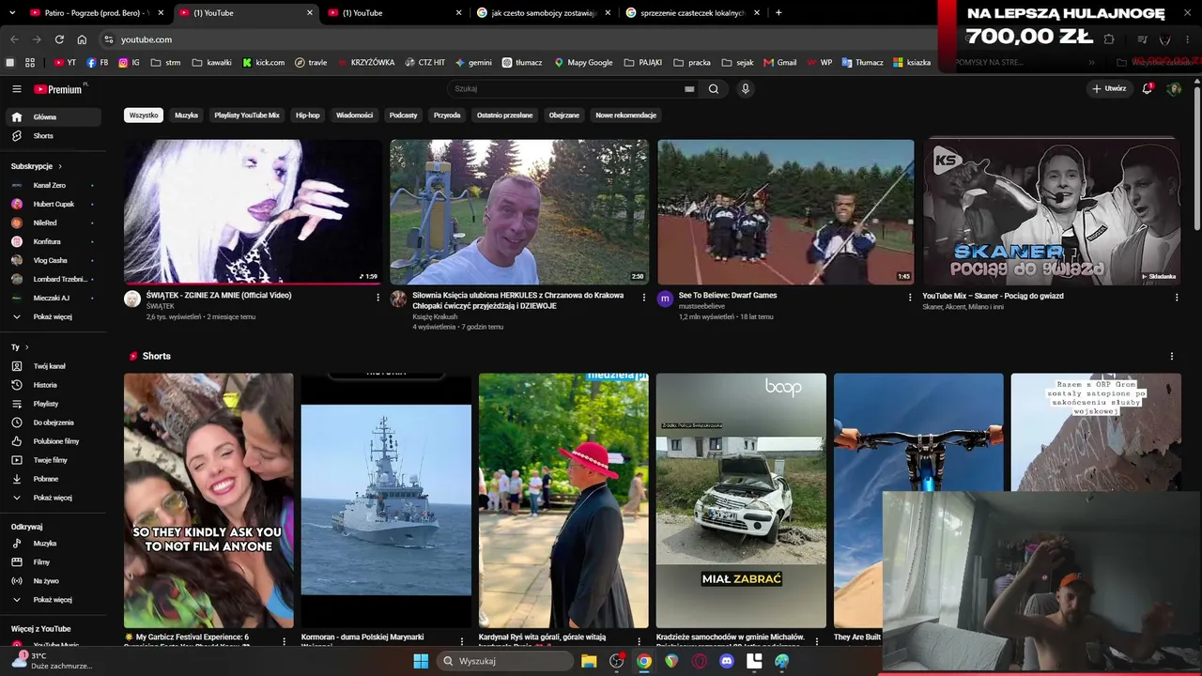Image resolution: width=1202 pixels, height=676 pixels.
Task: Start voice search with the microphone icon
Action: tap(746, 89)
